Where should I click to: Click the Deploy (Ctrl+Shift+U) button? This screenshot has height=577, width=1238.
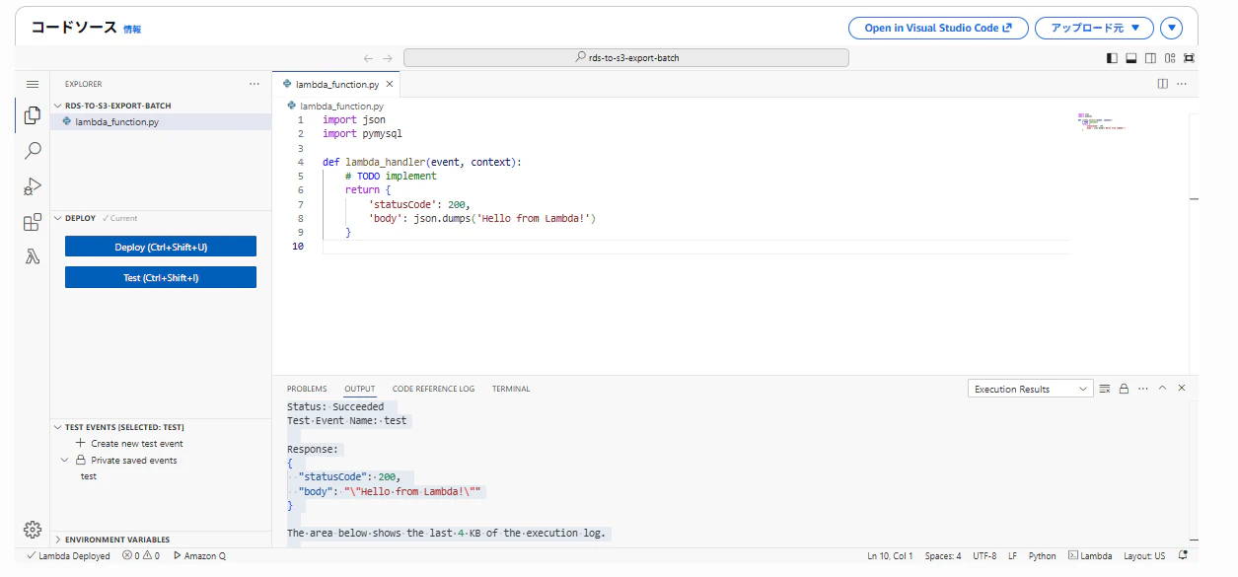161,247
